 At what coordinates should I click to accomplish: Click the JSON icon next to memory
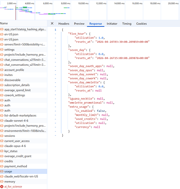click(2, 181)
